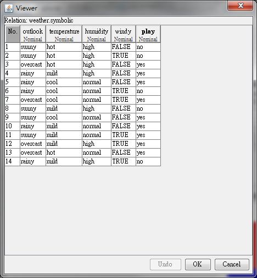
Task: Click the OK button
Action: coord(198,264)
